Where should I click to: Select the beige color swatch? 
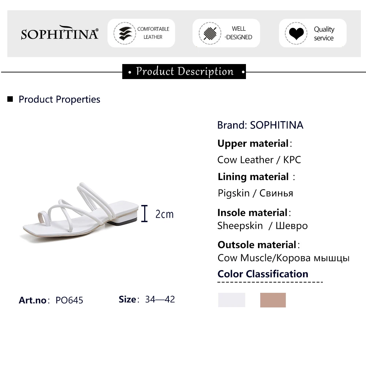pyautogui.click(x=273, y=300)
